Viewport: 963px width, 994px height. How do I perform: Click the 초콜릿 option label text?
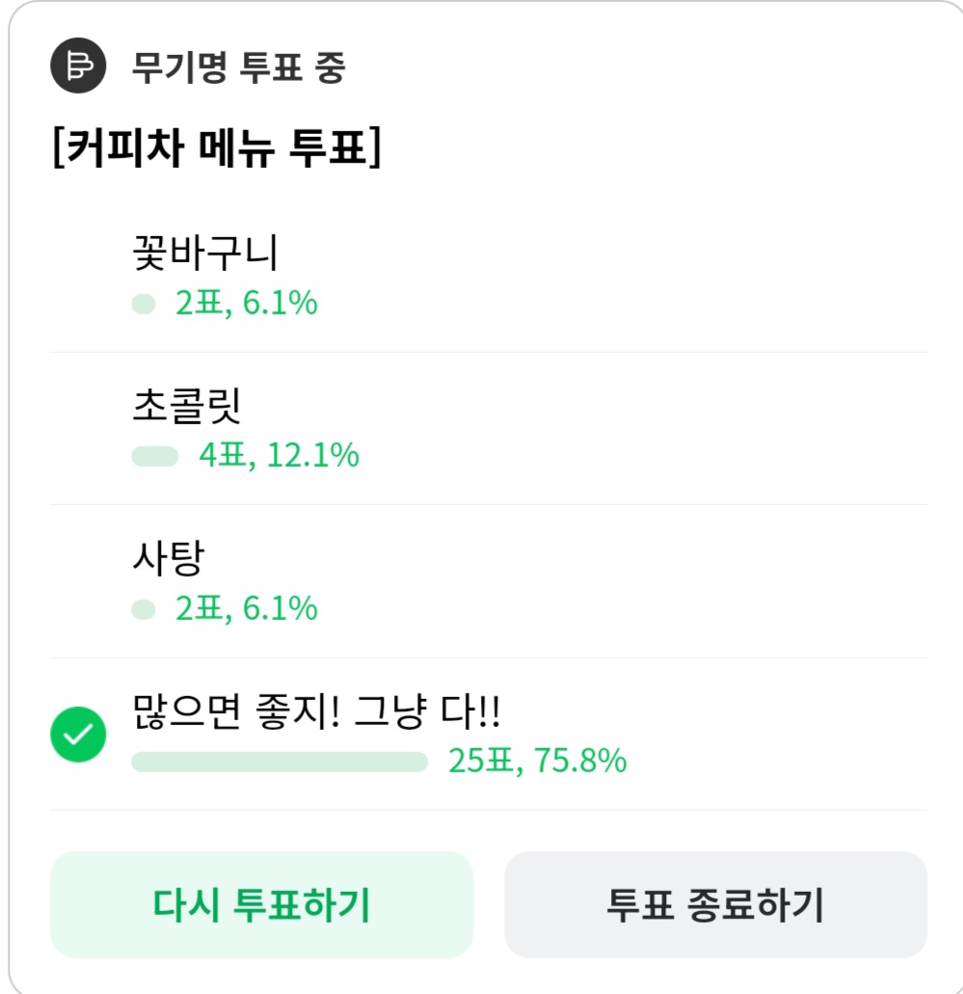(x=186, y=407)
